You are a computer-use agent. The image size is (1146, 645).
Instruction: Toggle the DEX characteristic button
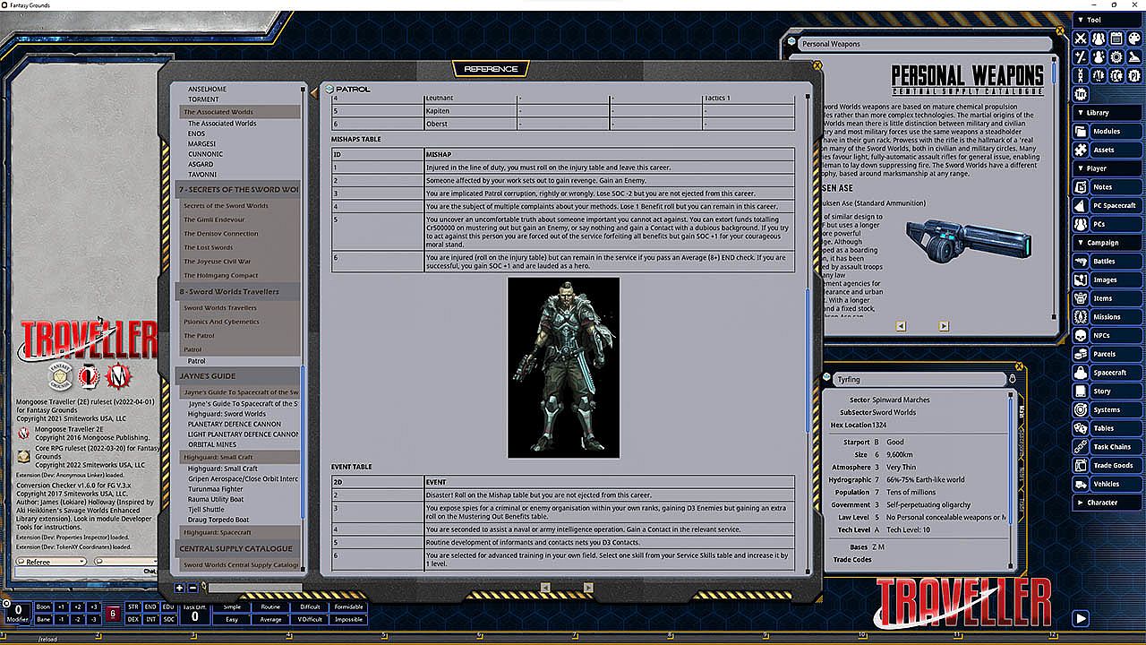(x=133, y=619)
